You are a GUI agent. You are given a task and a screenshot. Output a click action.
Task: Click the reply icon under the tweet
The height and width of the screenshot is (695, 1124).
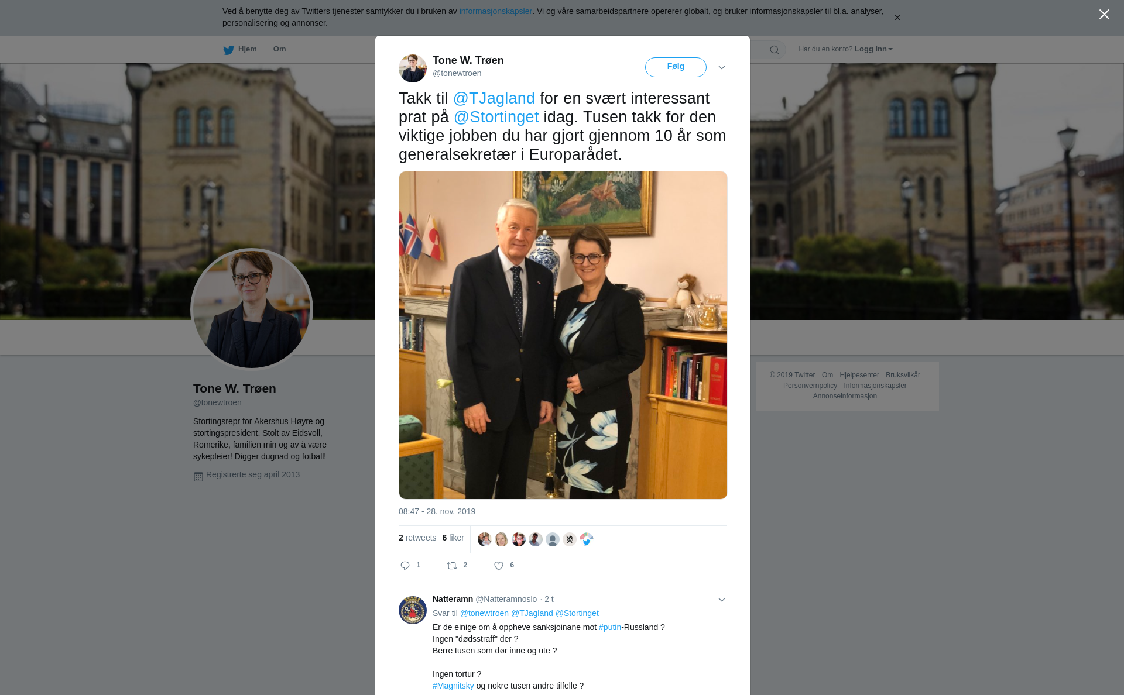coord(405,566)
